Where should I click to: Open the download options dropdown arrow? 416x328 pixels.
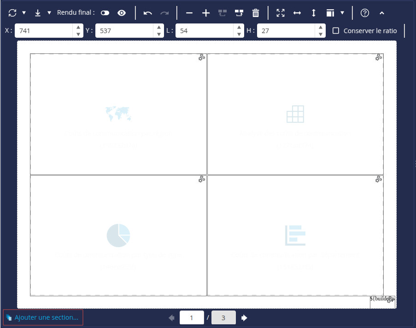(48, 12)
